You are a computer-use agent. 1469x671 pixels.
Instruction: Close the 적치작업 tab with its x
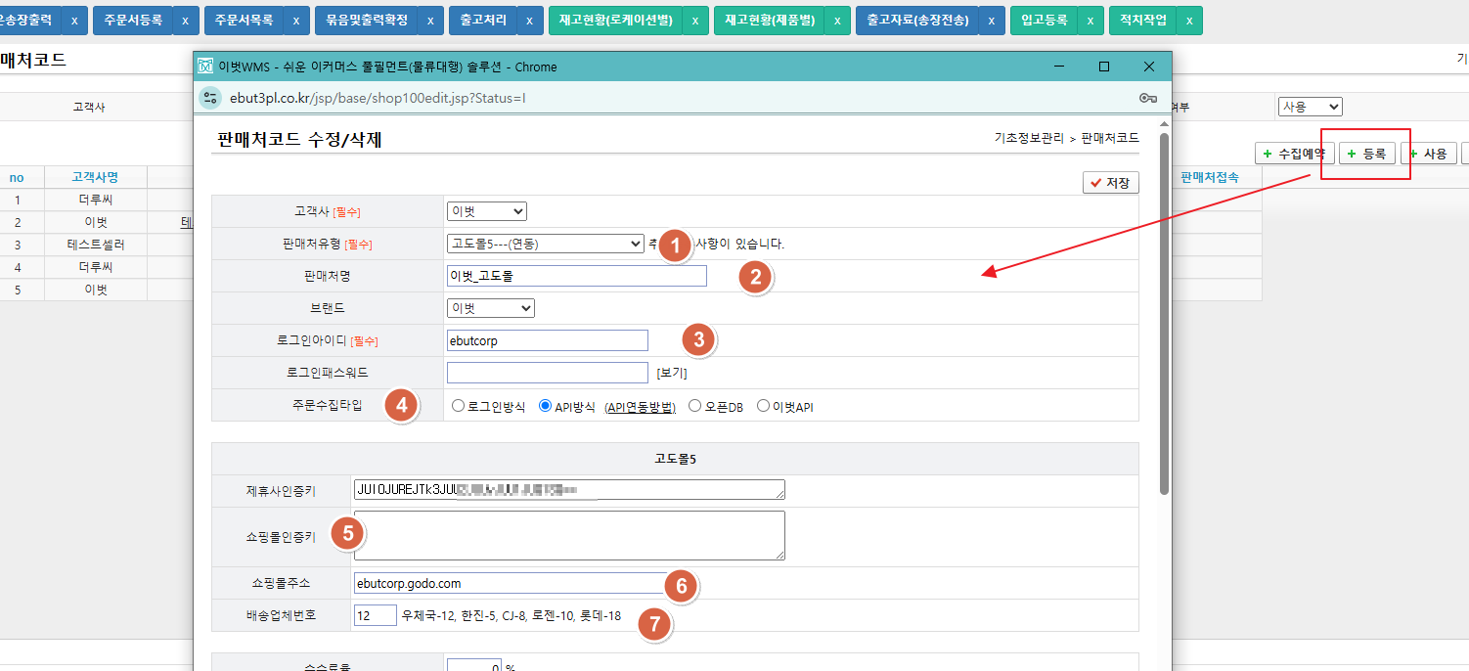click(1189, 21)
